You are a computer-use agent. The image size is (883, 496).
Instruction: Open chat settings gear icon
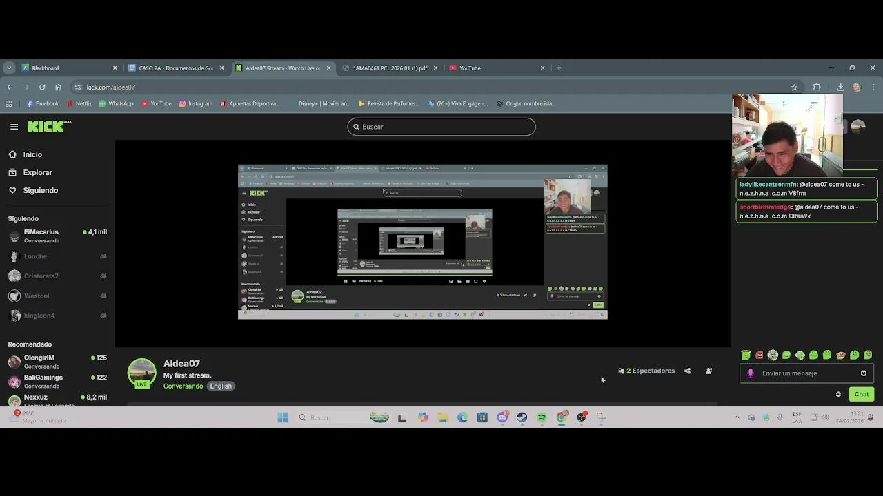coord(838,394)
